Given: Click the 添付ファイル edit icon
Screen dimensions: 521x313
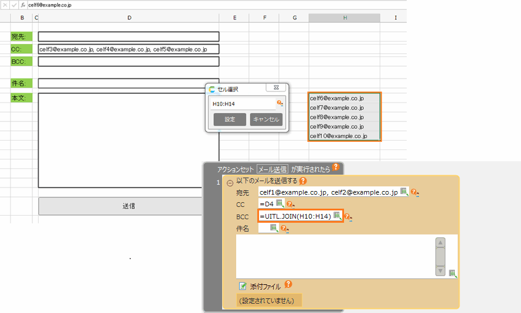Looking at the screenshot, I should tap(243, 286).
